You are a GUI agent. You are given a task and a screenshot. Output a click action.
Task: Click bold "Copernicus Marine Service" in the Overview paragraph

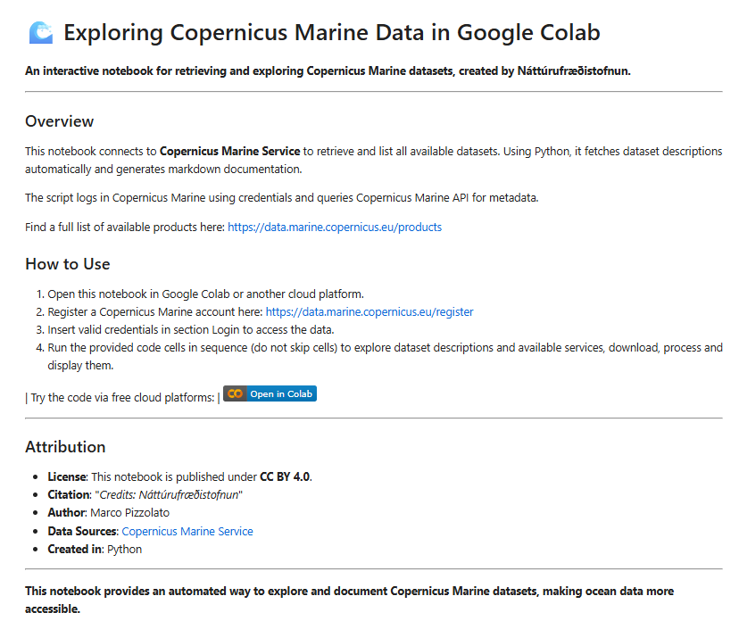[x=230, y=152]
